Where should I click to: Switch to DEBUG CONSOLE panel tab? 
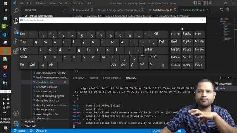tap(112, 78)
